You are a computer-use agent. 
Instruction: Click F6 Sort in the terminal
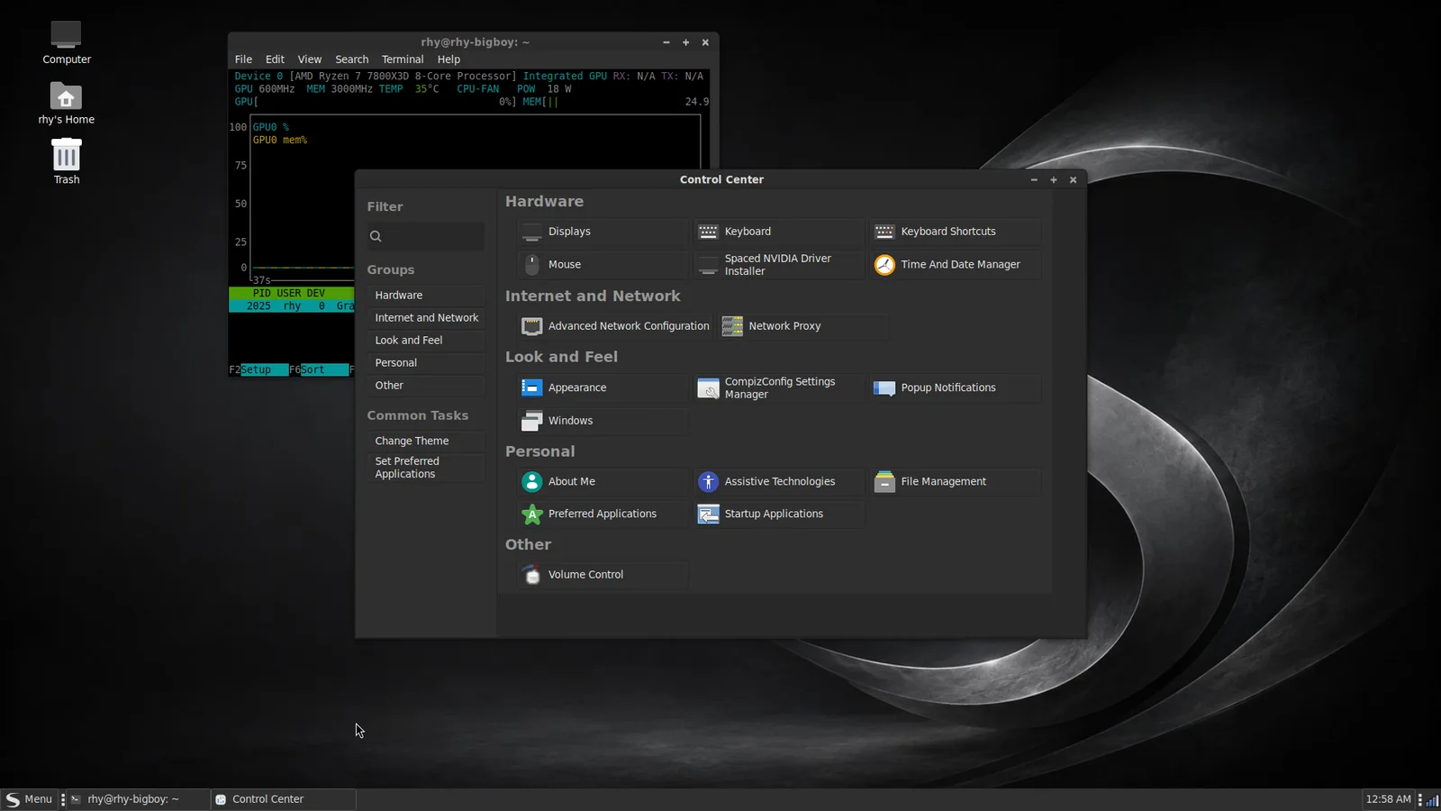[x=319, y=370]
